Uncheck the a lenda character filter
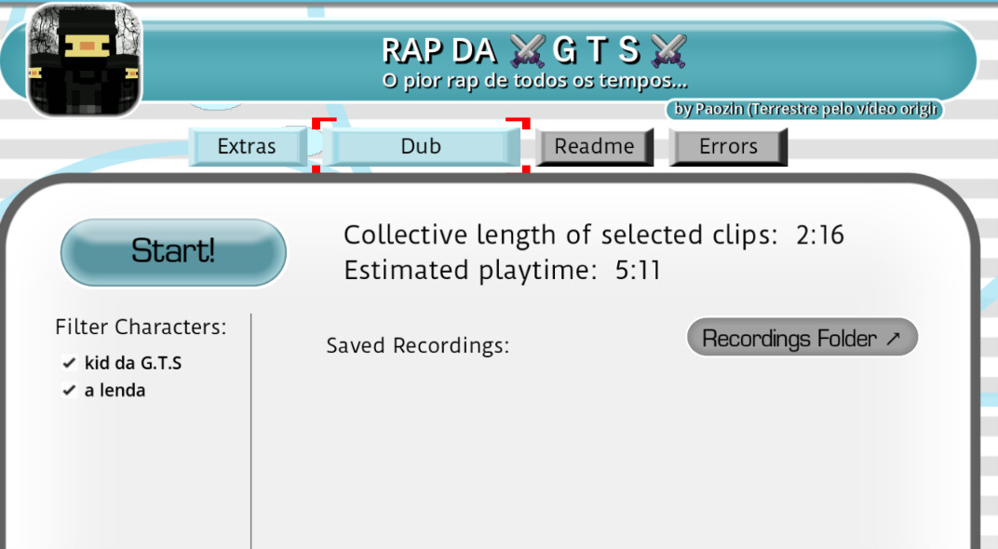This screenshot has width=998, height=549. click(x=70, y=390)
